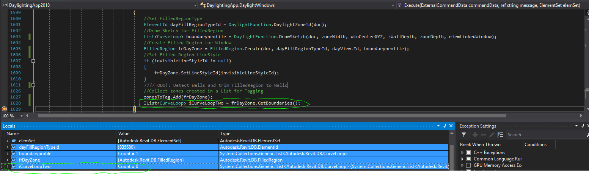
Task: Expand the C++ Exceptions category
Action: coord(462,152)
